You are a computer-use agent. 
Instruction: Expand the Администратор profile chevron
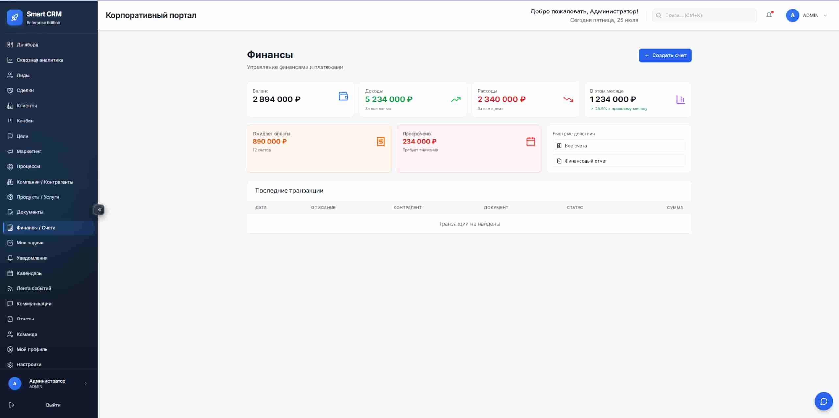(85, 383)
